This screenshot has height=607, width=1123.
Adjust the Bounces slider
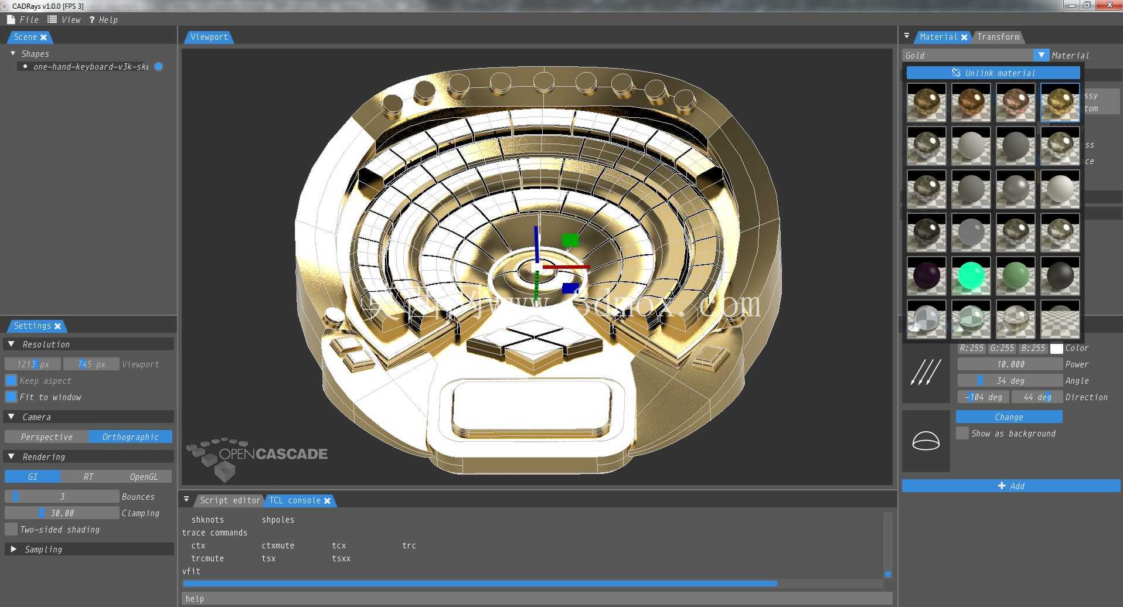pos(62,496)
